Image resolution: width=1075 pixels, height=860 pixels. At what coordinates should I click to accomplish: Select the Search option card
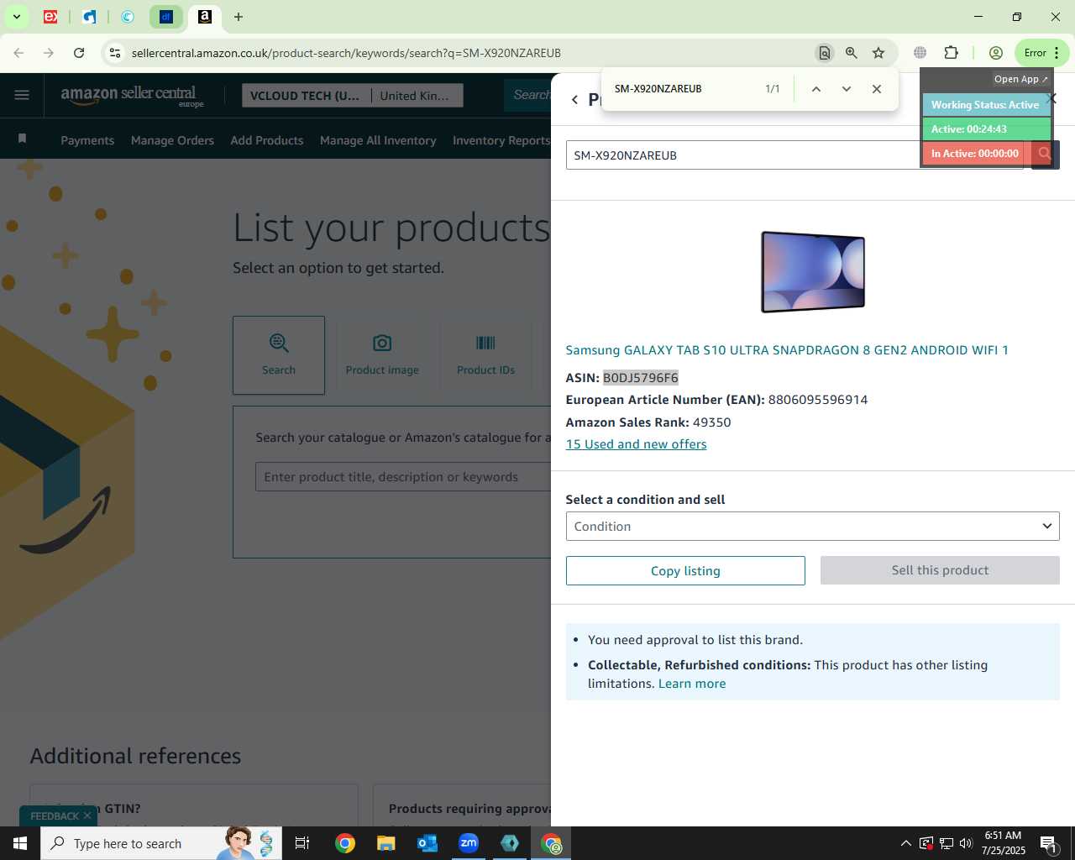[x=279, y=355]
